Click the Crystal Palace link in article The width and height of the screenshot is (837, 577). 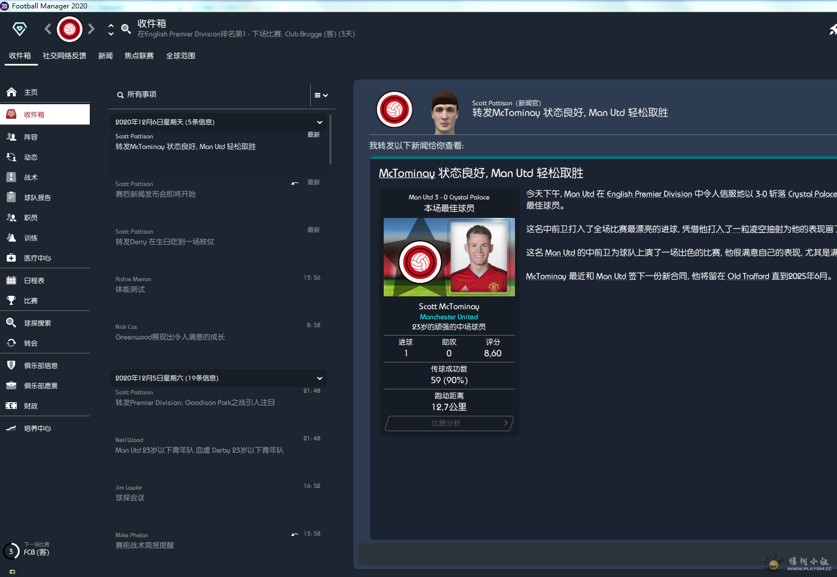click(812, 194)
